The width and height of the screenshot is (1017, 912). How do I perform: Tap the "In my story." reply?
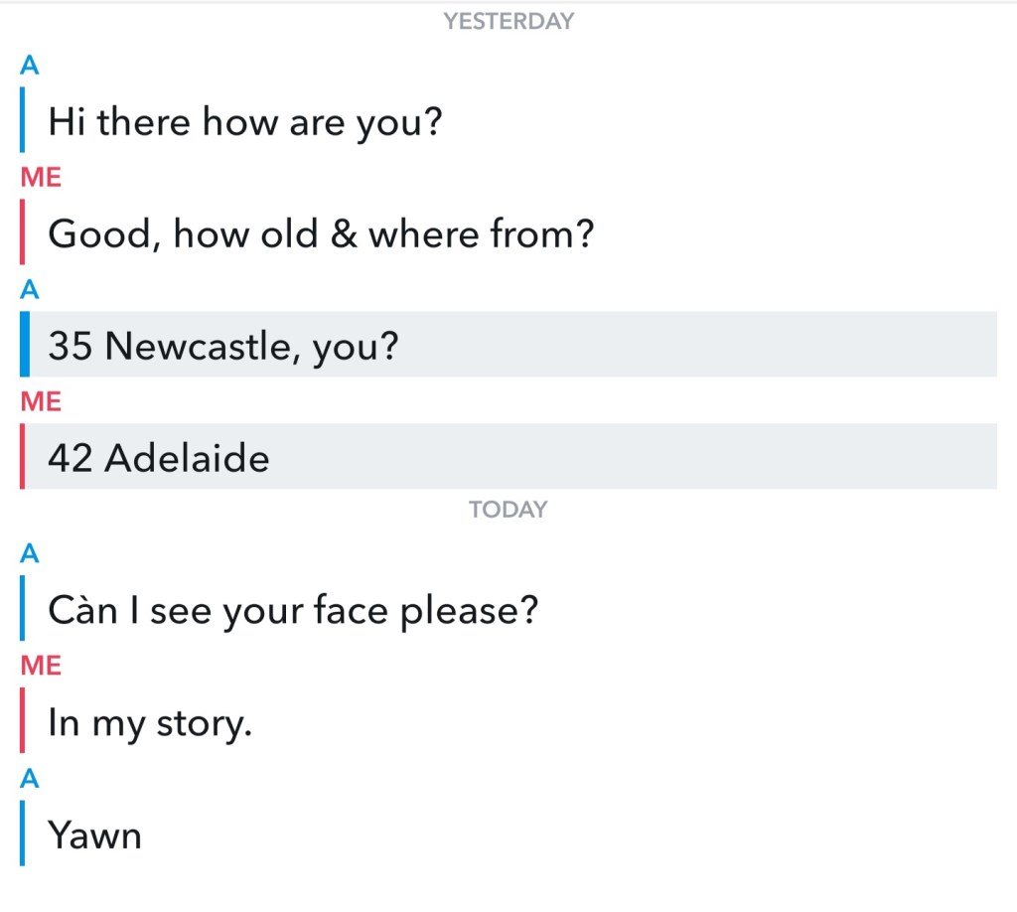tap(150, 722)
